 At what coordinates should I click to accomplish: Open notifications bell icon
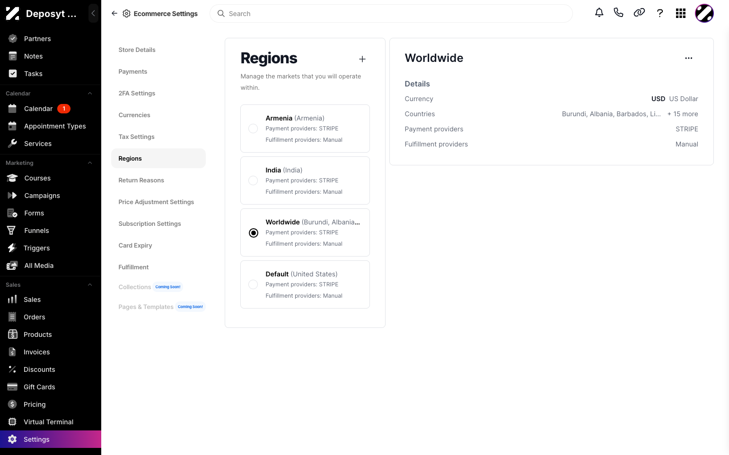click(599, 13)
